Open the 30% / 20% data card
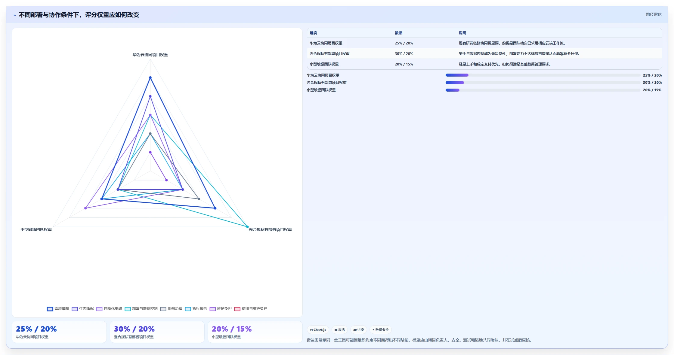 157,332
